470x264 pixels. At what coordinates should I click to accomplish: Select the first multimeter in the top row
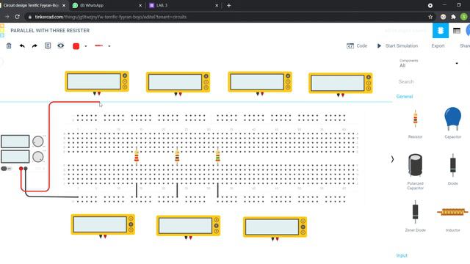[x=97, y=81]
